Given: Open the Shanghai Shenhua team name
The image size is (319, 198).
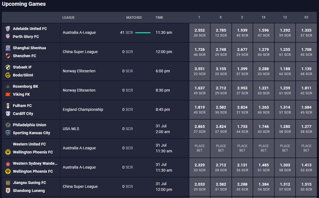Looking at the screenshot, I should [29, 48].
